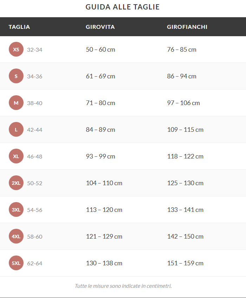Click the GIROVITA column header
The image size is (246, 298).
[x=100, y=27]
